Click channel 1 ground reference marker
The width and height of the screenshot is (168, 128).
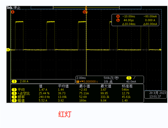[x=8, y=50]
